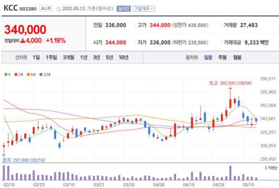The width and height of the screenshot is (279, 188).
Task: Click the 하한가 235,500 limit text
Action: pyautogui.click(x=190, y=42)
